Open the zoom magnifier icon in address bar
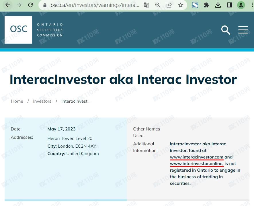This screenshot has height=206, width=254. tap(158, 5)
